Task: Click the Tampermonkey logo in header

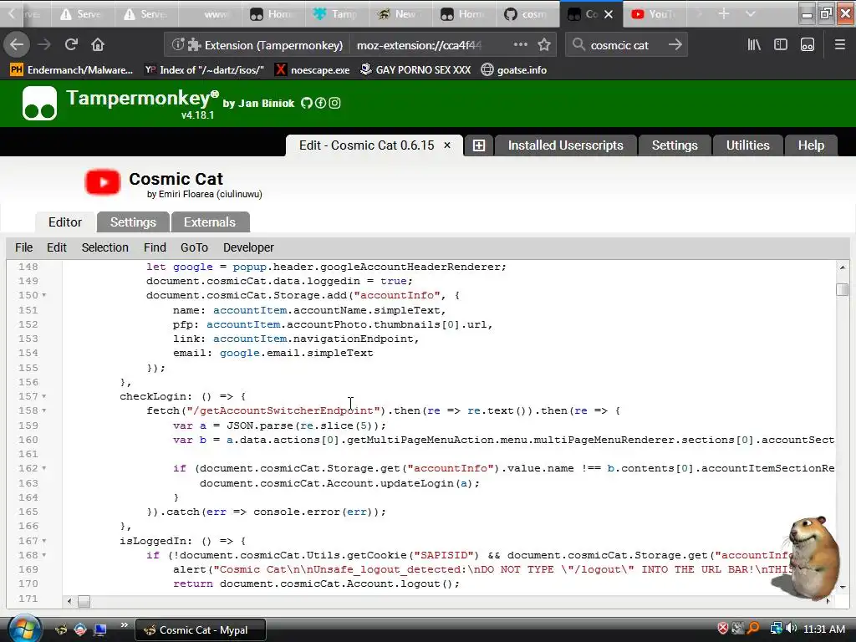Action: [39, 103]
